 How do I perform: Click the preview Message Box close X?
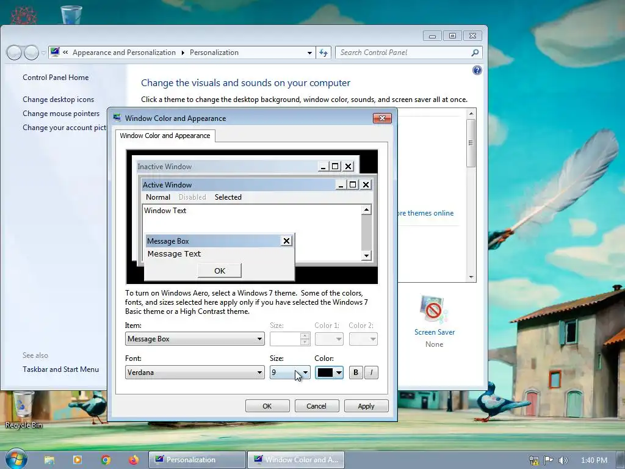coord(286,241)
